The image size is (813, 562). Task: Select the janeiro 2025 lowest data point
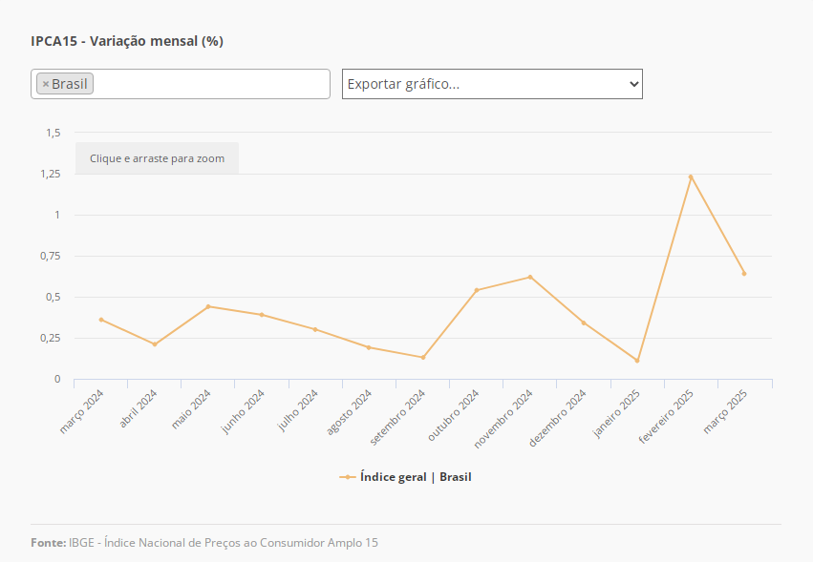(x=637, y=361)
